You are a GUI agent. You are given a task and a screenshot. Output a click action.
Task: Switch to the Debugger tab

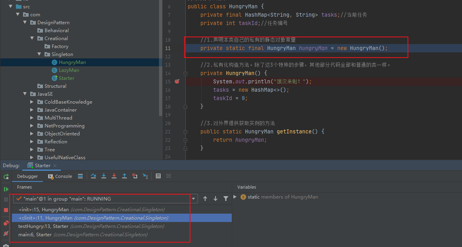pyautogui.click(x=27, y=176)
